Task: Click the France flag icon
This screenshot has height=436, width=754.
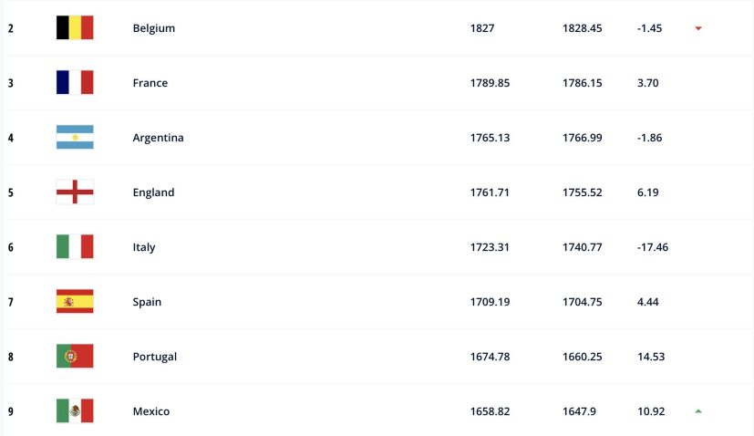Action: click(75, 83)
